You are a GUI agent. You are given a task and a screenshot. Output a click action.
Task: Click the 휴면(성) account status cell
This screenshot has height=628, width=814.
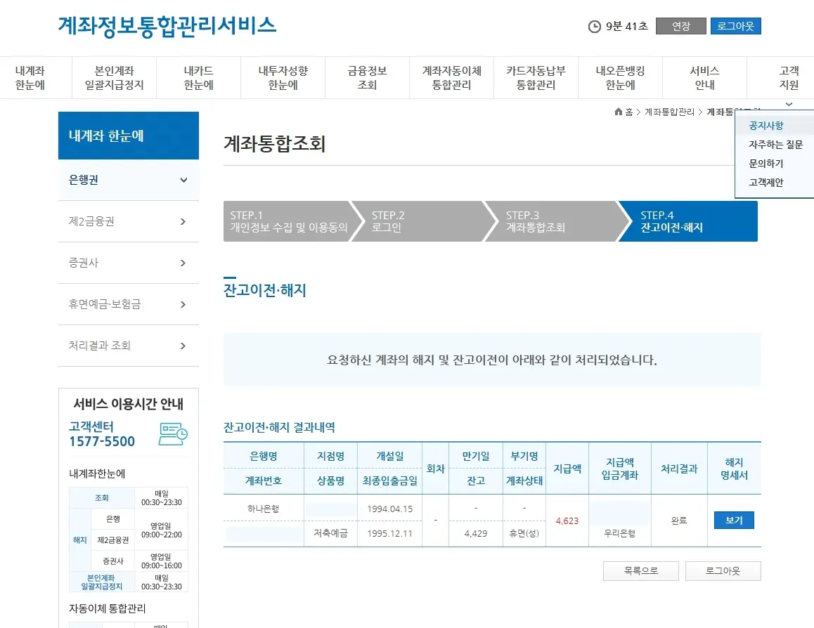[x=524, y=533]
